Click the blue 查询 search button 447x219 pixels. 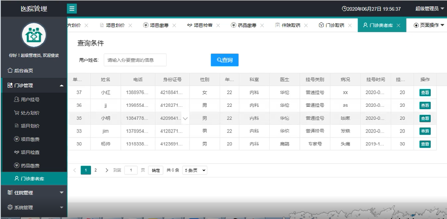pos(225,60)
